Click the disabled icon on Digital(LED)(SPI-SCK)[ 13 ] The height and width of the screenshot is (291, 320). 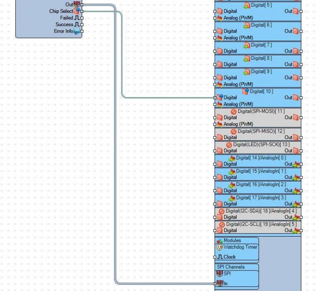pyautogui.click(x=229, y=145)
